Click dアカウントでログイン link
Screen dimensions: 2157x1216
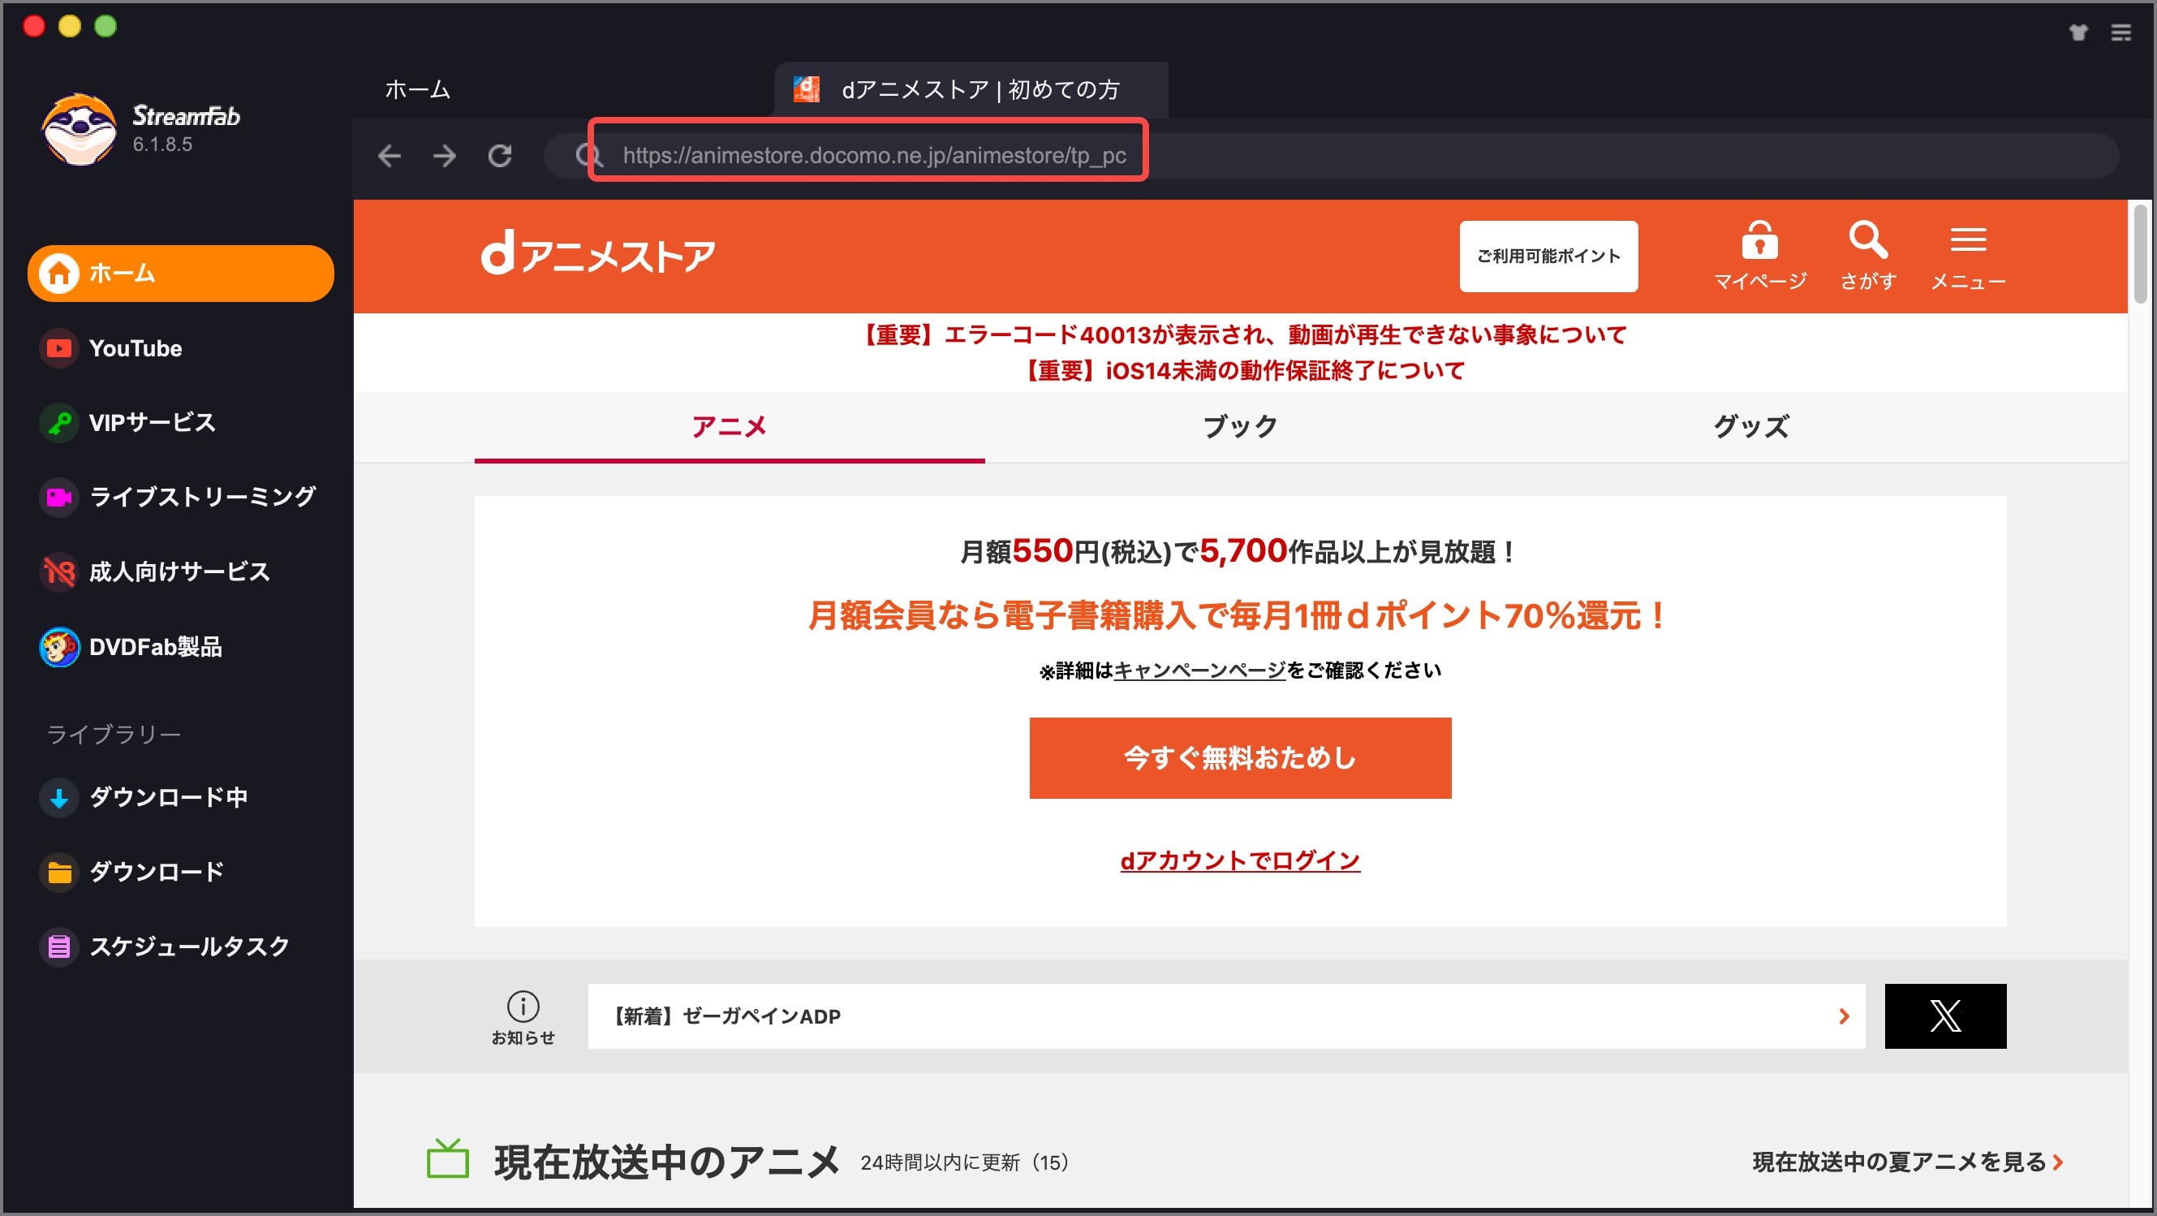(1240, 861)
